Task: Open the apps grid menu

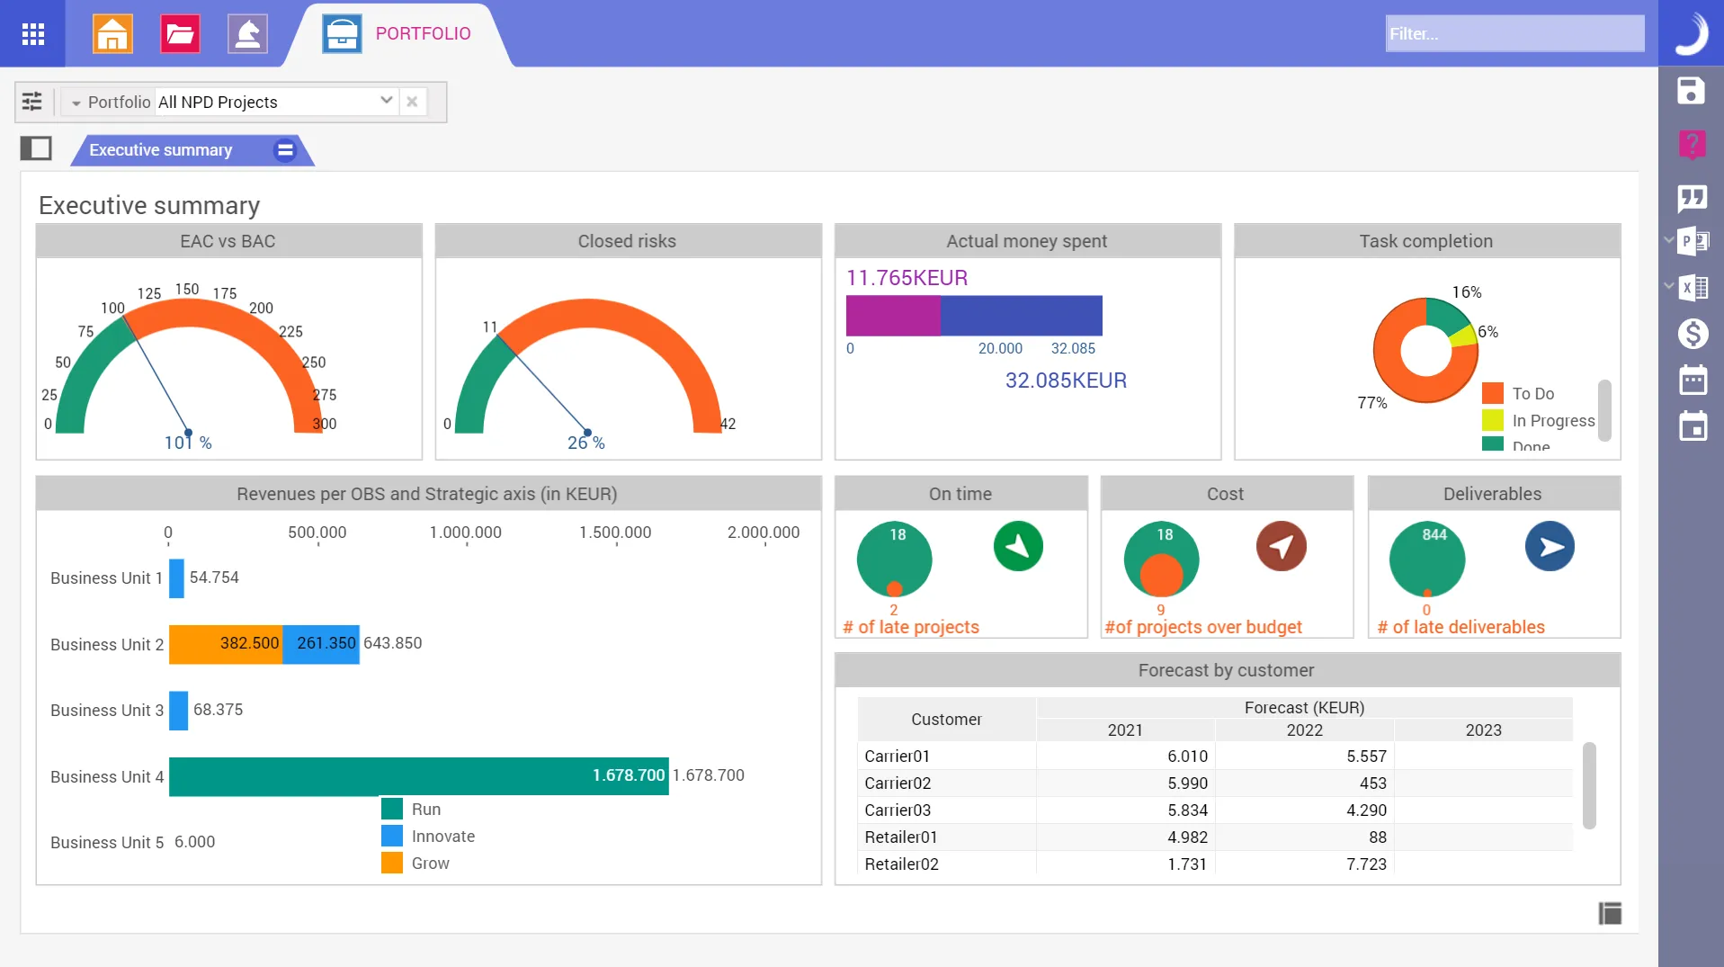Action: pyautogui.click(x=33, y=34)
